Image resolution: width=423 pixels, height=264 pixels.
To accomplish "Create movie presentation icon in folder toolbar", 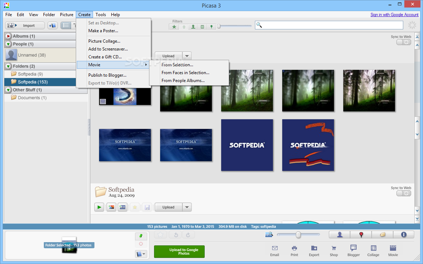I will pyautogui.click(x=122, y=207).
